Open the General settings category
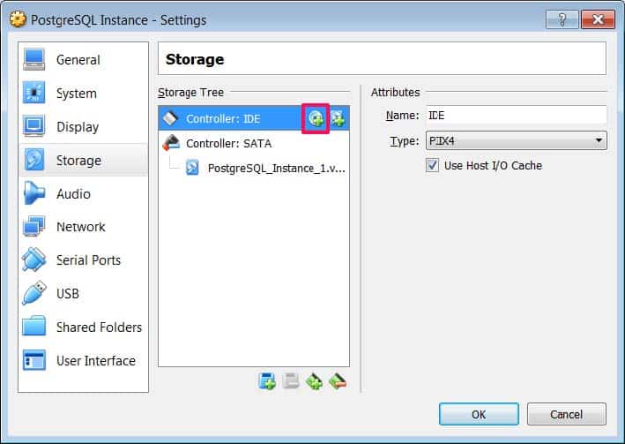Image resolution: width=625 pixels, height=444 pixels. tap(84, 60)
